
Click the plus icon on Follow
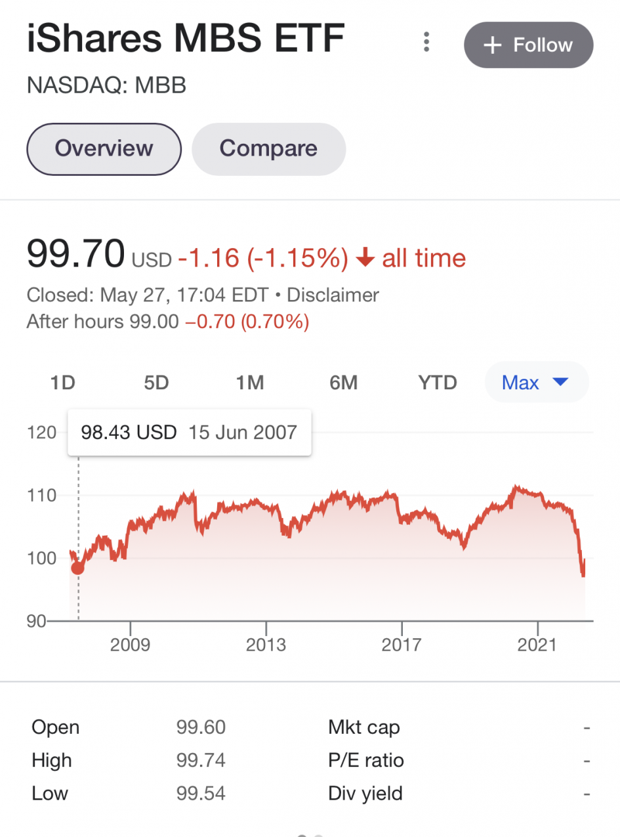pos(492,45)
